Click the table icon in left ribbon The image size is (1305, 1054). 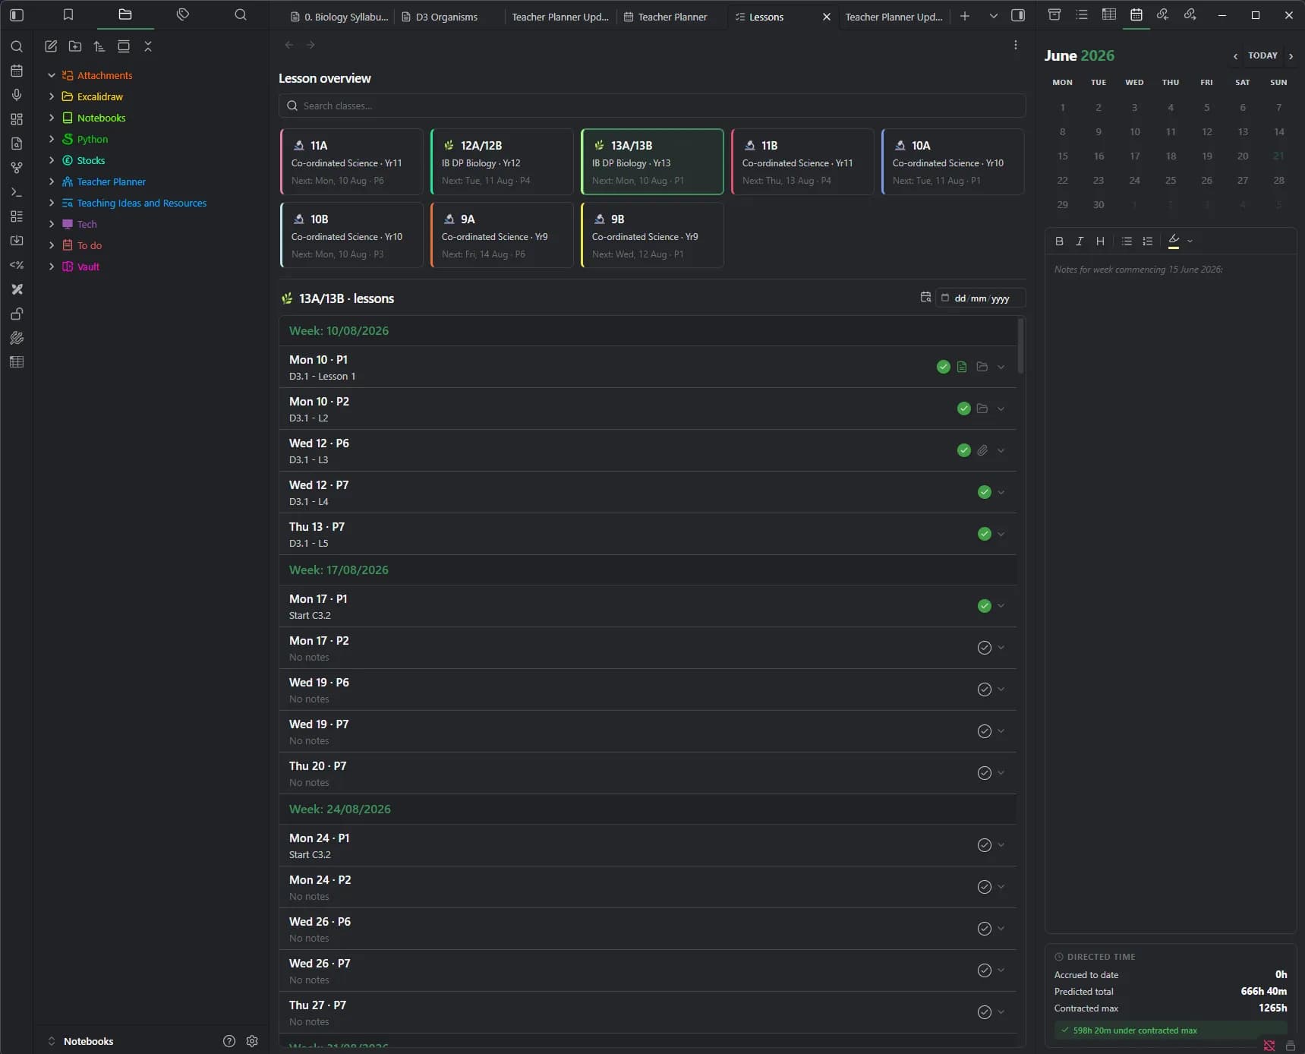point(17,362)
